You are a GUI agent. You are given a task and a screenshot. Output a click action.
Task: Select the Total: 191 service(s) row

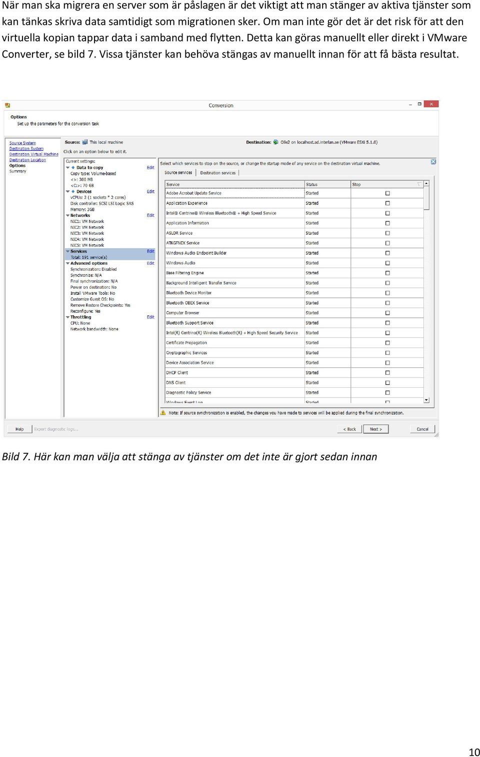coord(110,257)
